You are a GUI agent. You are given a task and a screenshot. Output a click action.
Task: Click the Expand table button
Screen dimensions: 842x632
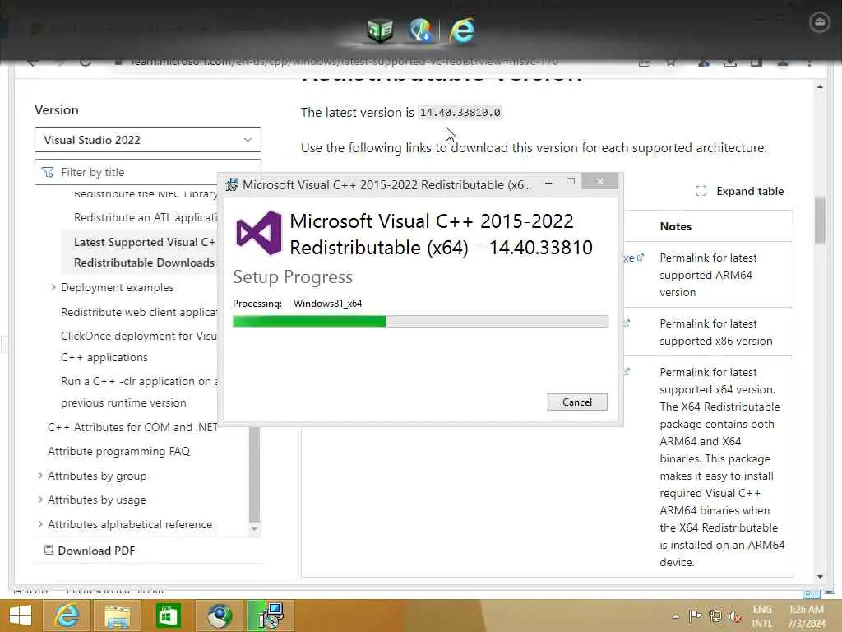pyautogui.click(x=739, y=191)
